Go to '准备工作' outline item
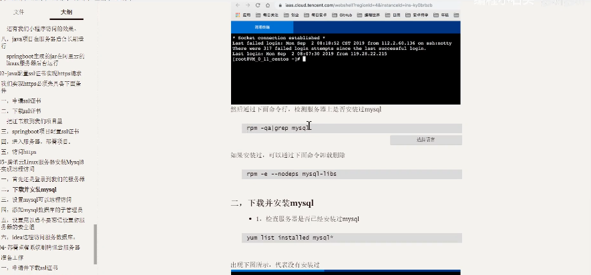The image size is (591, 275). [x=12, y=258]
